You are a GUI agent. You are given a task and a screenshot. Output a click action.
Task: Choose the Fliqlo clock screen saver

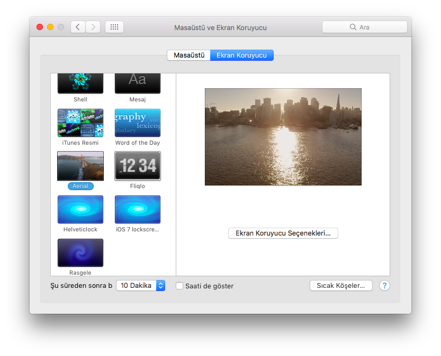coord(138,166)
